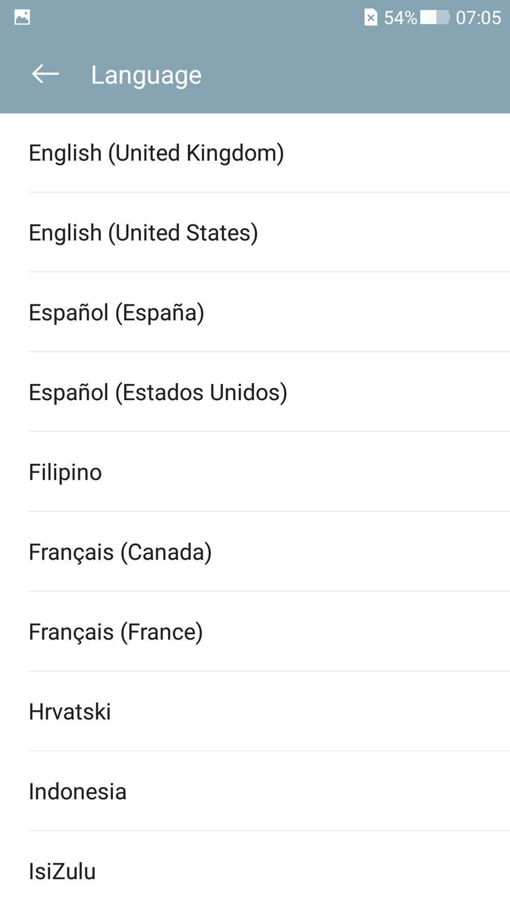Choose Español (Estados Unidos)

coord(255,392)
